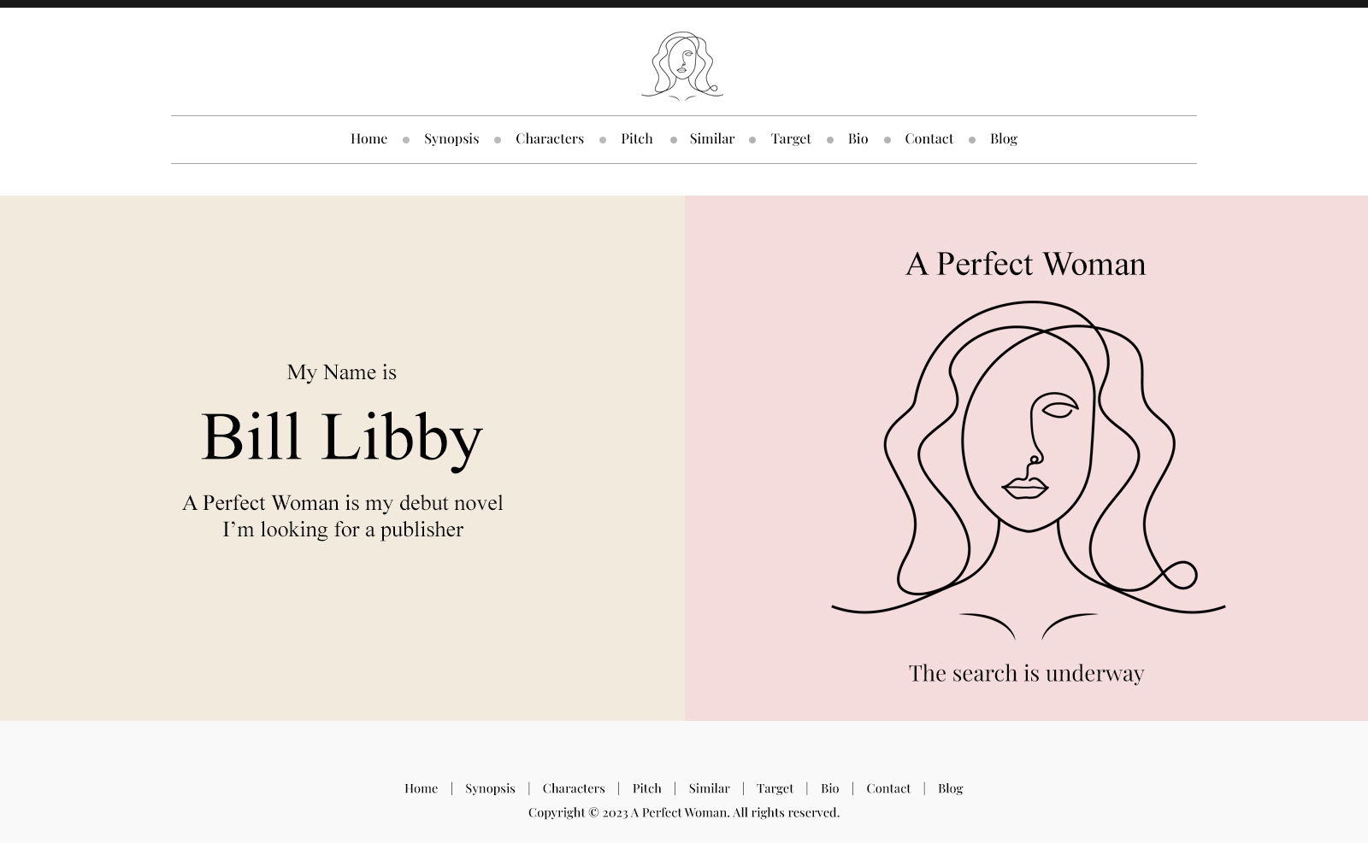1368x843 pixels.
Task: Click the woman line-art logo in header
Action: click(682, 67)
